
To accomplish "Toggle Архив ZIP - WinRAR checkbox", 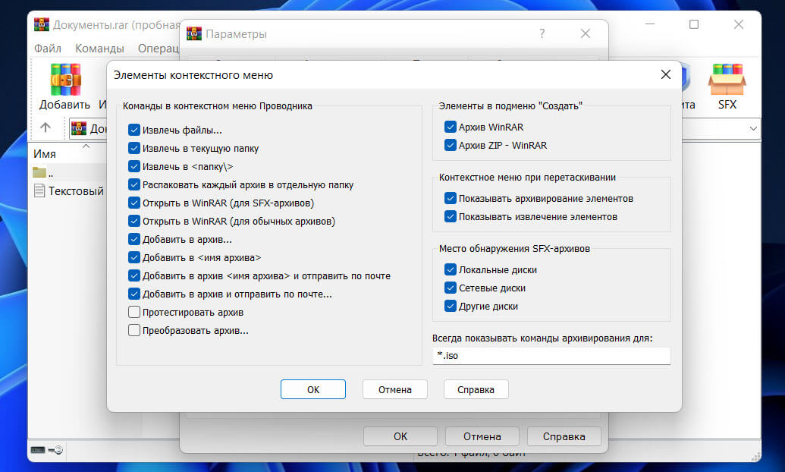I will (450, 145).
